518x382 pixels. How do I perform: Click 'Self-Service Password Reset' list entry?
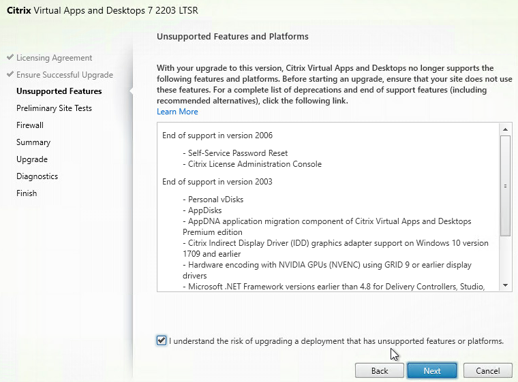tap(235, 153)
